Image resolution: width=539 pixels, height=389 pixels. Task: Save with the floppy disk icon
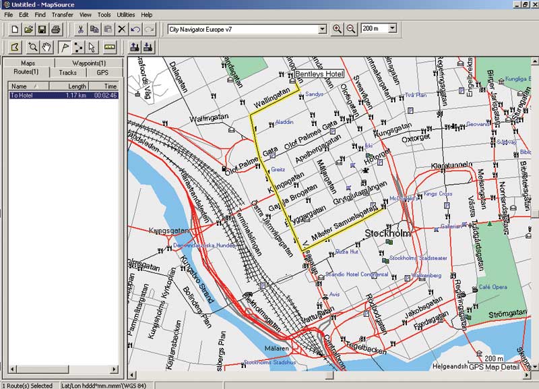(42, 30)
